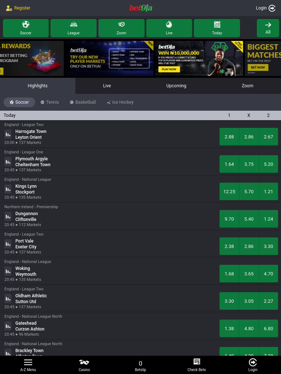Switch to the Upcoming tab
This screenshot has width=281, height=374.
(x=176, y=85)
